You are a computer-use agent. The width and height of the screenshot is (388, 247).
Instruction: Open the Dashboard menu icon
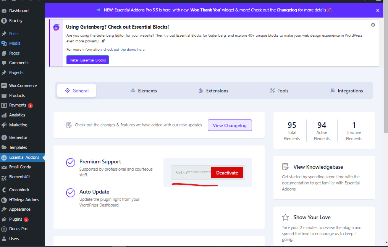click(4, 11)
